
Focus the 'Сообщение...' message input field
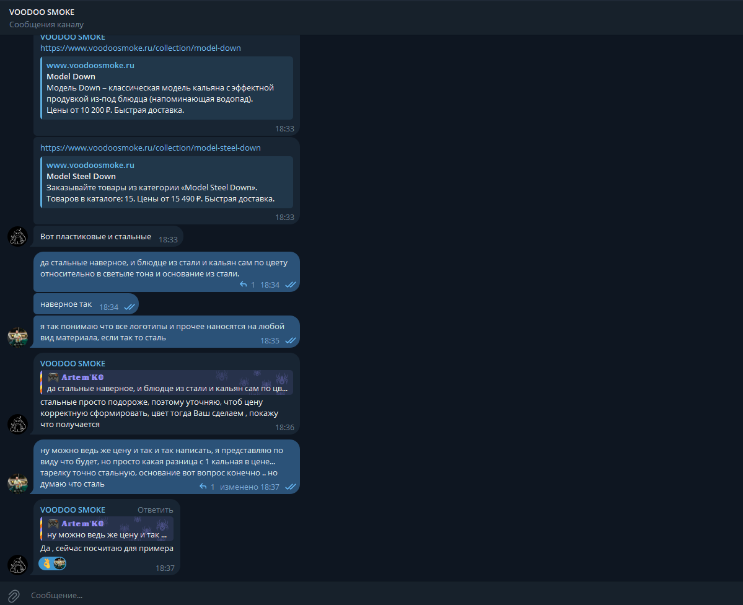click(379, 595)
